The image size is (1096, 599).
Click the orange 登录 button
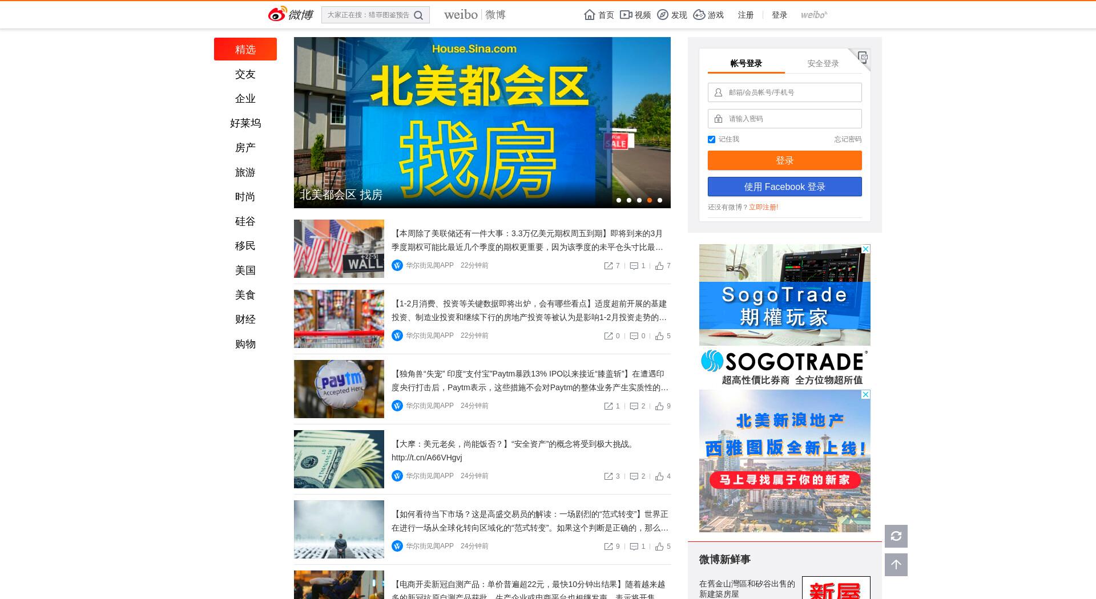pyautogui.click(x=785, y=160)
